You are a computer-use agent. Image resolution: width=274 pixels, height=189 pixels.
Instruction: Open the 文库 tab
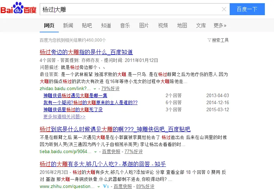201,26
